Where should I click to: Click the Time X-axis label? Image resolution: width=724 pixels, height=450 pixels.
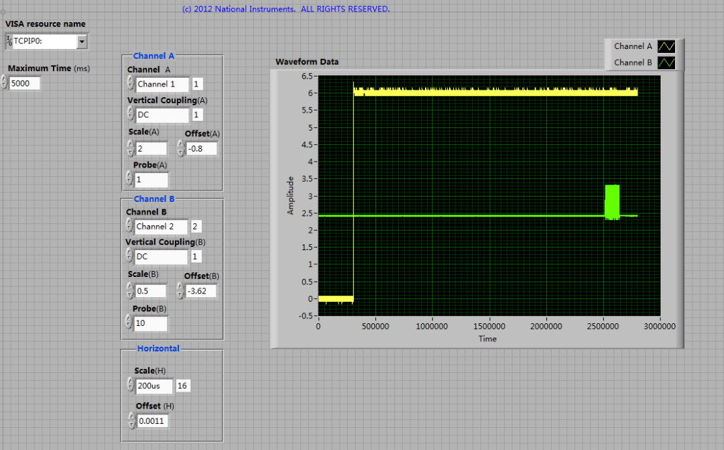pyautogui.click(x=487, y=339)
